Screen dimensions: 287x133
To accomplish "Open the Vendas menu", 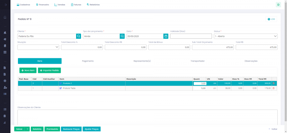I will click(x=60, y=5).
